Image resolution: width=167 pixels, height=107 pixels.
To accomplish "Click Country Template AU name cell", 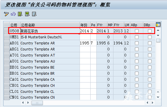I will (50, 61).
